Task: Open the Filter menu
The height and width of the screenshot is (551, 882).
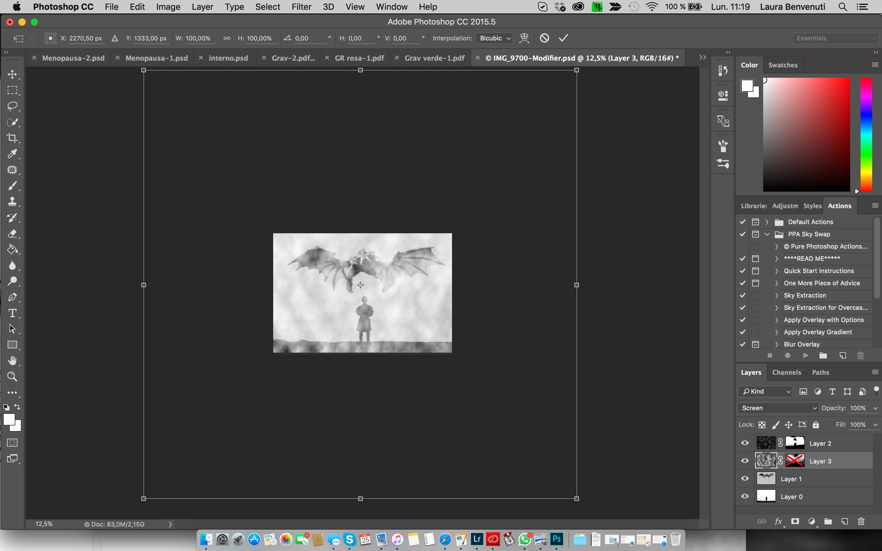Action: (x=301, y=7)
